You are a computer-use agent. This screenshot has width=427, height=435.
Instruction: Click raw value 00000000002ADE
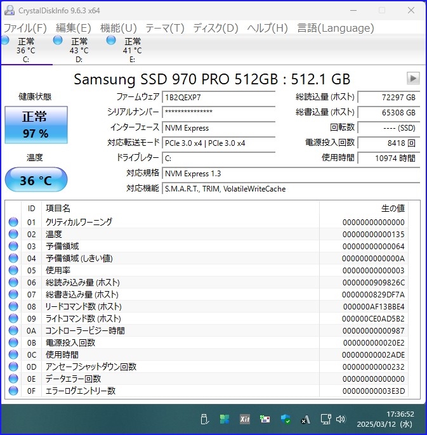[x=374, y=355]
